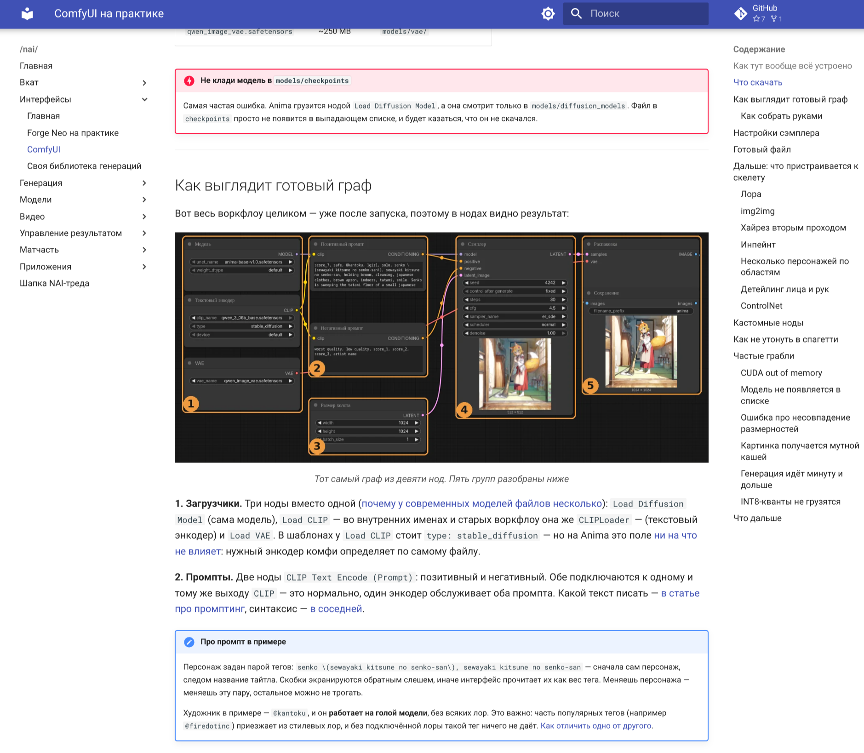
Task: Jump to img2img in contents
Action: [x=757, y=211]
